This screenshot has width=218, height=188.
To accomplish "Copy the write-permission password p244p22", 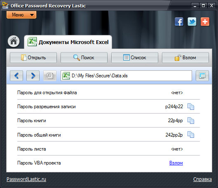I will pos(191,107).
